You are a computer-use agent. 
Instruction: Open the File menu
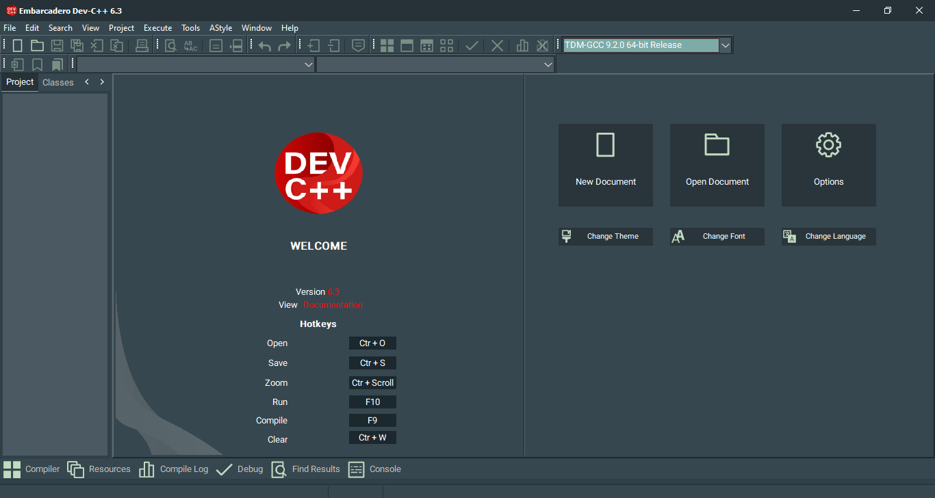10,28
